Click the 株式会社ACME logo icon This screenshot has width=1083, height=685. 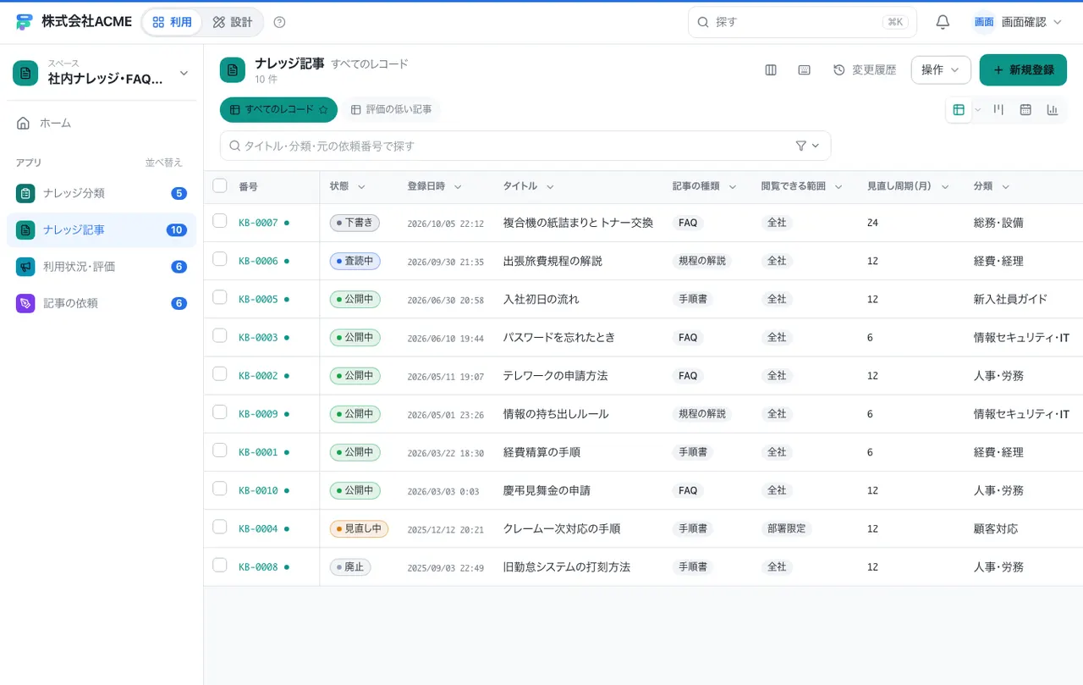tap(25, 22)
